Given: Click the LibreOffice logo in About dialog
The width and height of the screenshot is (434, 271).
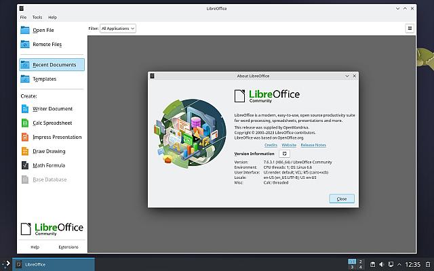Looking at the screenshot, I should tap(267, 96).
